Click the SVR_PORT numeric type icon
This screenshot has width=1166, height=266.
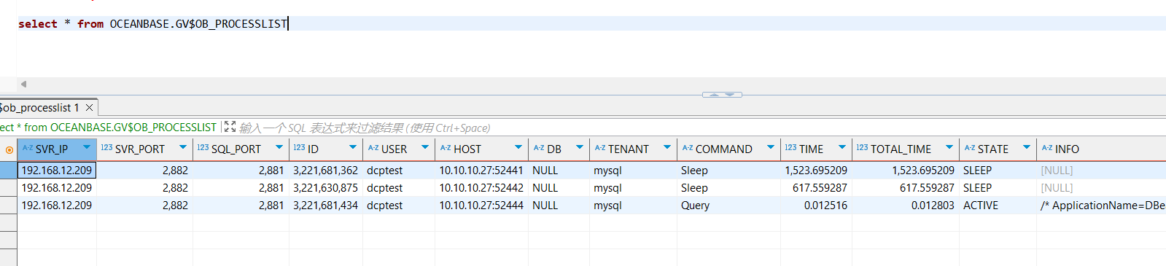106,148
